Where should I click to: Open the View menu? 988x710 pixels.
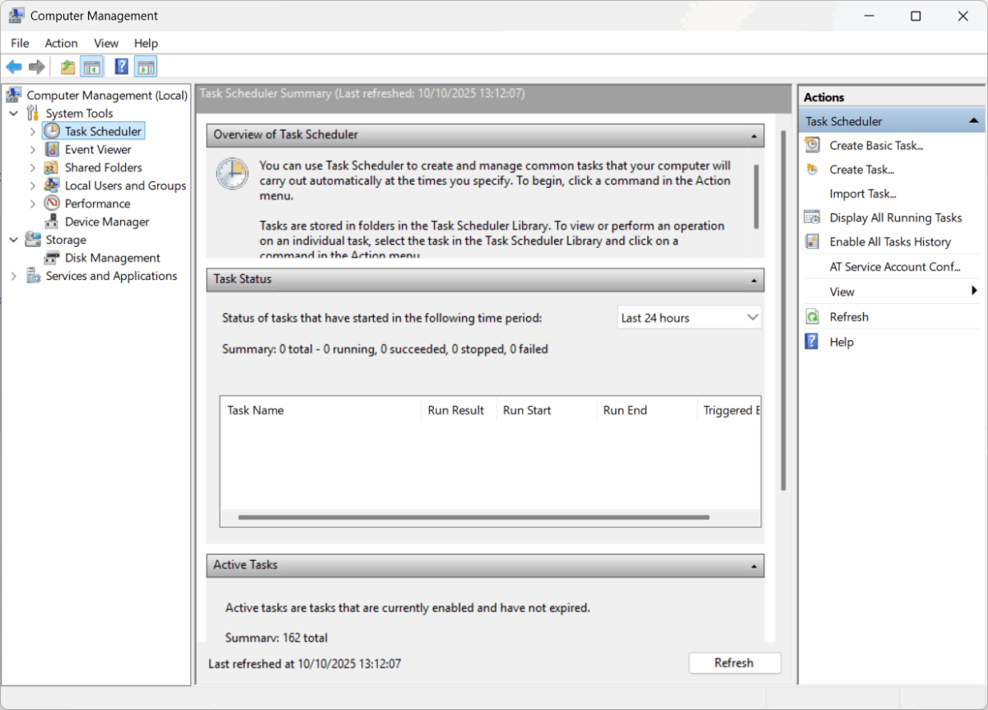tap(106, 43)
